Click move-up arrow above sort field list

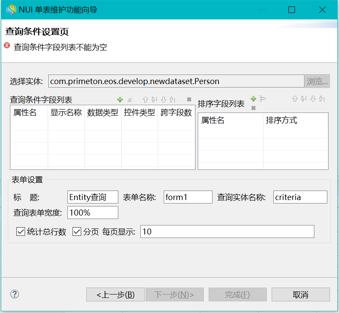pos(295,99)
